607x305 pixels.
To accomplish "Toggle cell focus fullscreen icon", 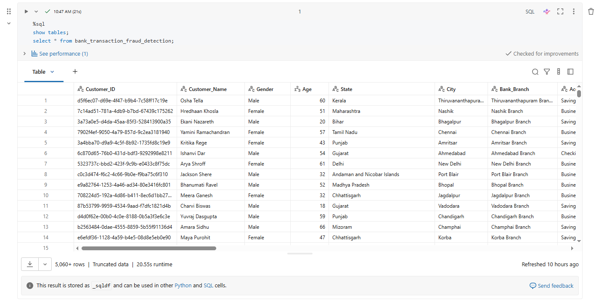I will (560, 11).
